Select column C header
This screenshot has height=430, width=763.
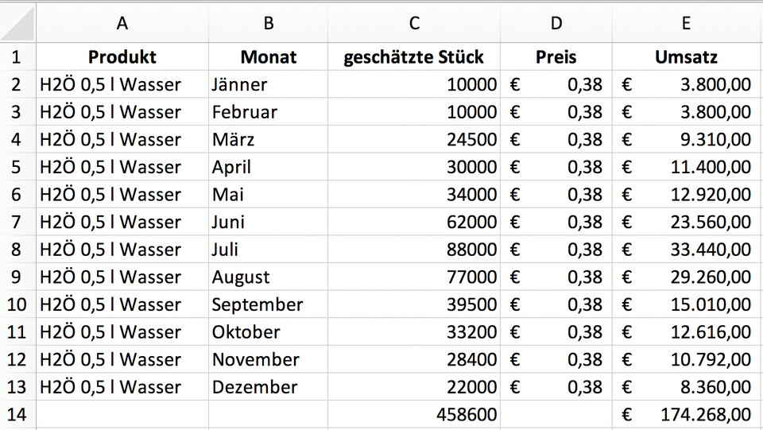(x=413, y=23)
